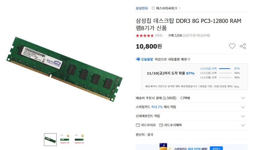Click the blue 혜택받기 button
This screenshot has width=255, height=150.
pos(216,148)
